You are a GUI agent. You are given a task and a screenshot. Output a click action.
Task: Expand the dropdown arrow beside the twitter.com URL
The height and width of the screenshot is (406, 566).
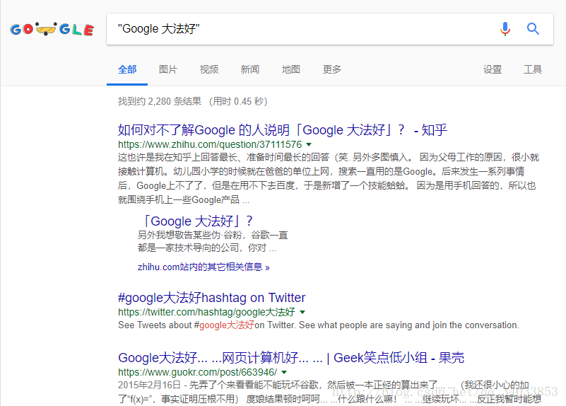pos(302,312)
